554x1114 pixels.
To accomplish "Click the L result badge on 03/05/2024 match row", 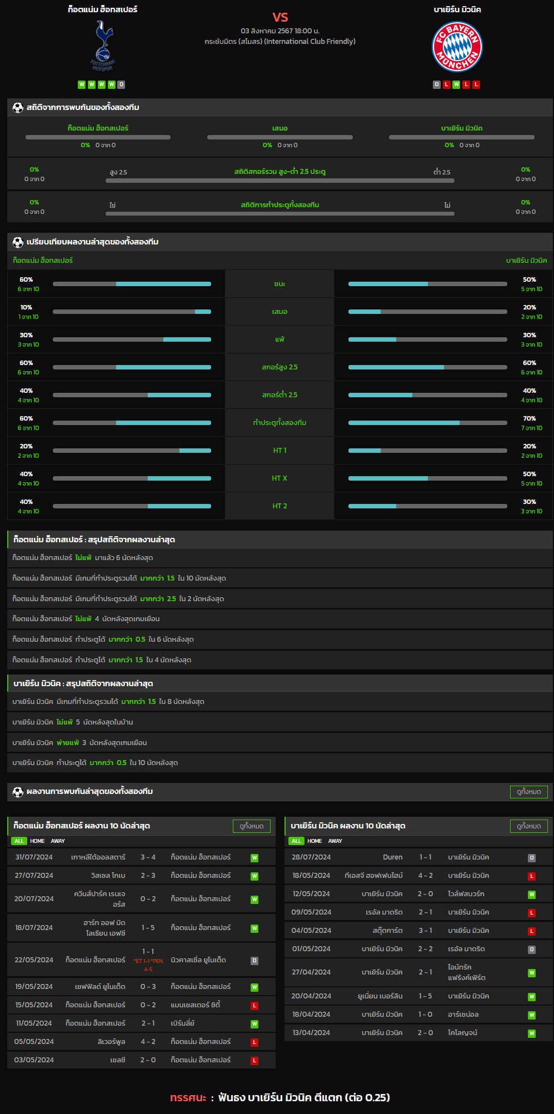I will click(254, 1061).
